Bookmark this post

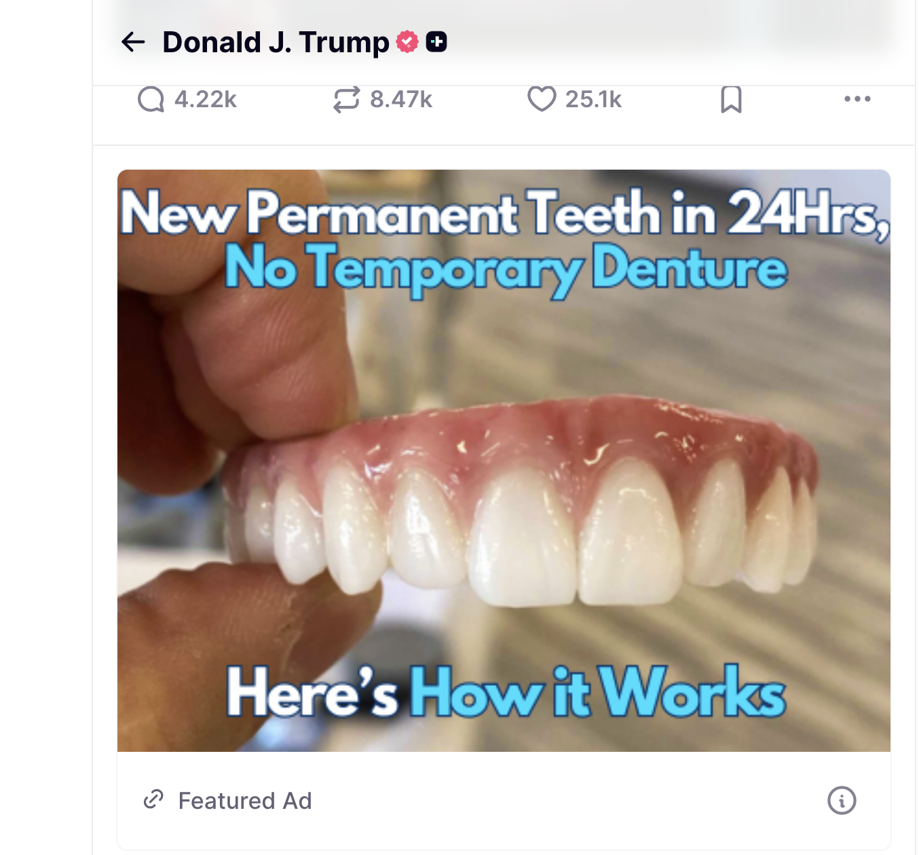731,100
